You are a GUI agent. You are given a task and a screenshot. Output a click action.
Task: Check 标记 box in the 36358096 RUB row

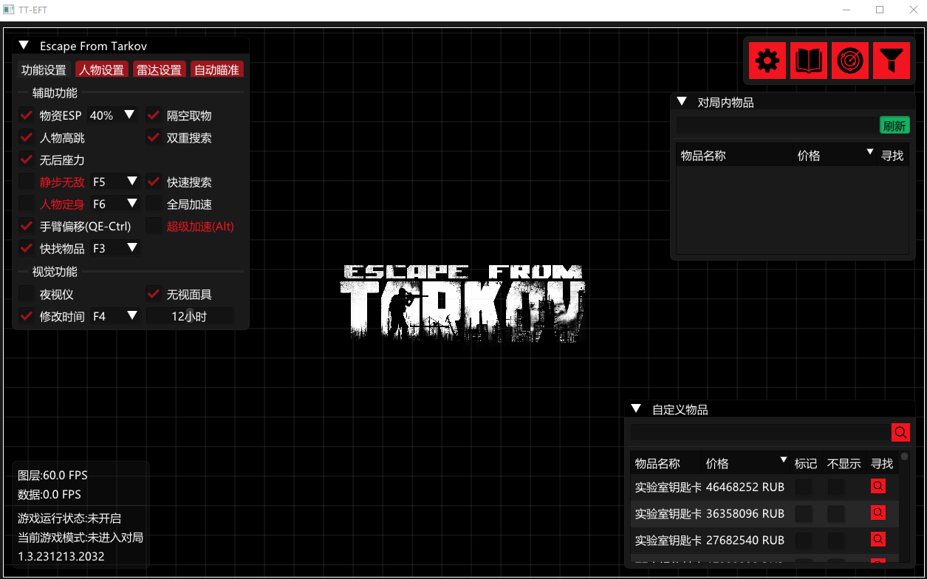[804, 513]
